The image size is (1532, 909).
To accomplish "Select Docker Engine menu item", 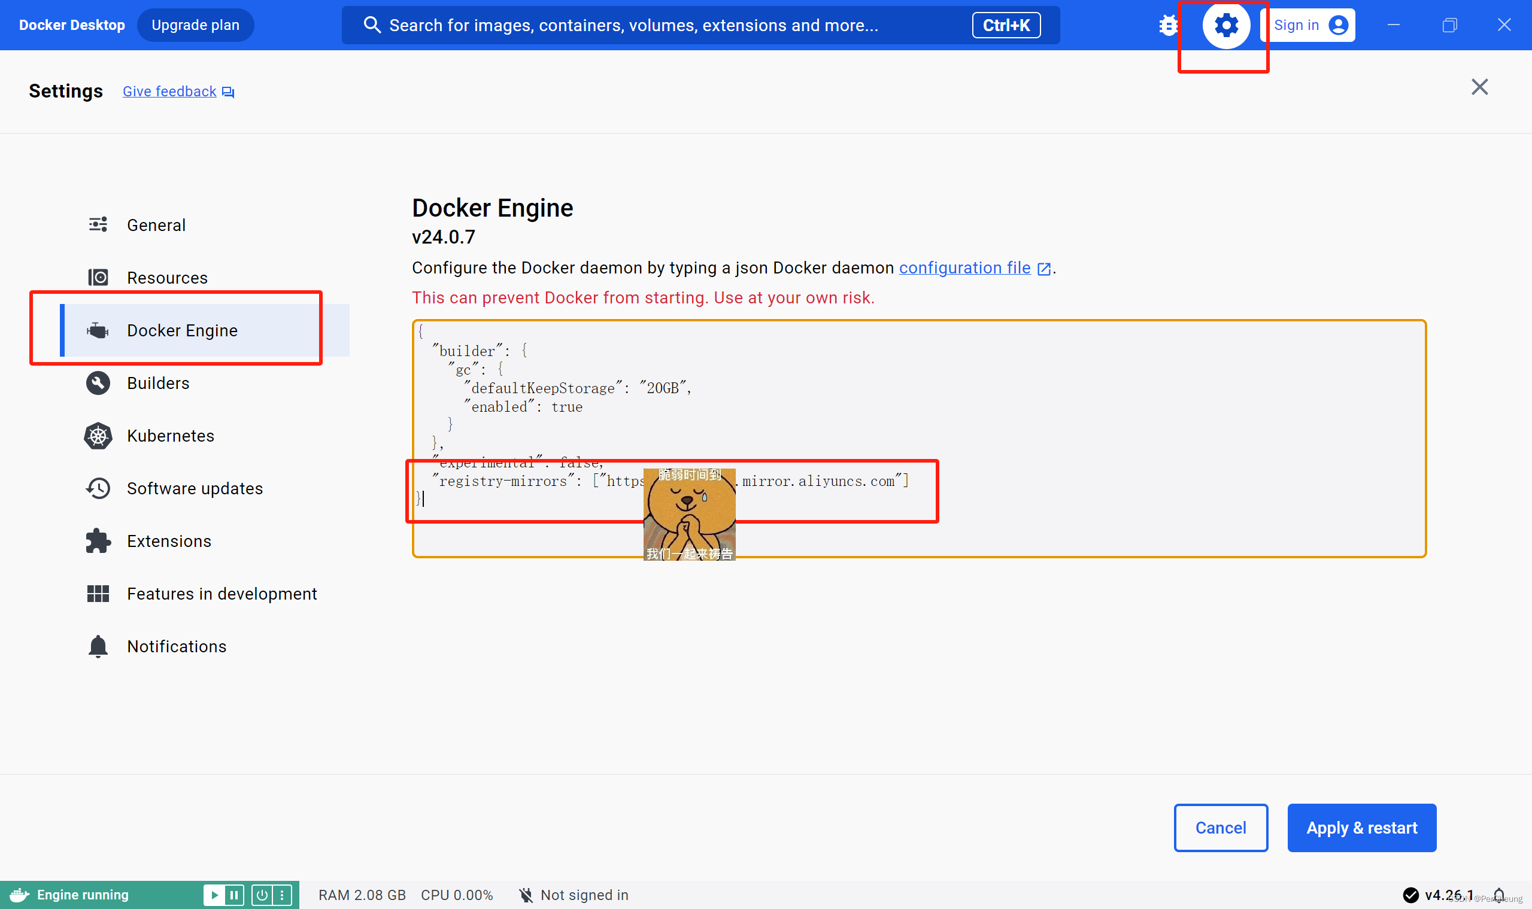I will (182, 330).
